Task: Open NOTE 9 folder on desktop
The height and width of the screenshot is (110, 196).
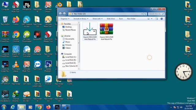Action: point(70,95)
